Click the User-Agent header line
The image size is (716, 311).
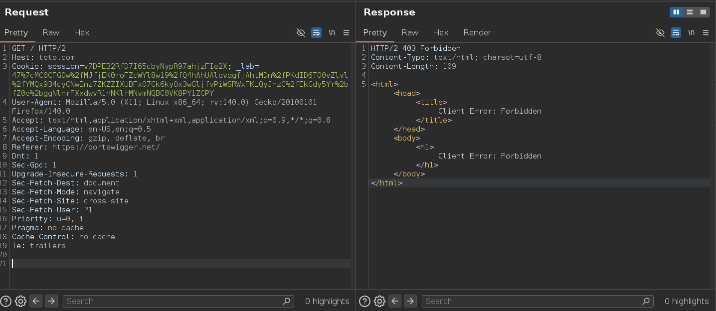point(164,107)
